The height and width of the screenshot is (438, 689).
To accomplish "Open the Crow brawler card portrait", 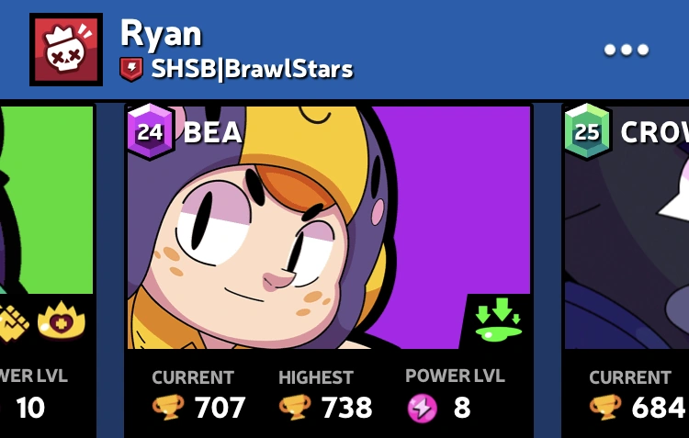I will pyautogui.click(x=627, y=228).
